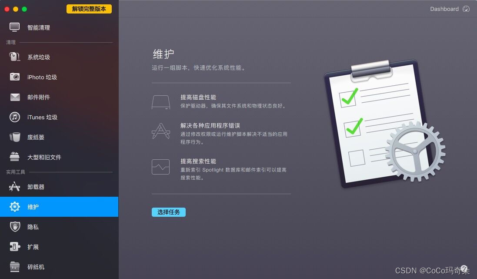Select 邮件附件 envelope icon
Image resolution: width=477 pixels, height=279 pixels.
[x=15, y=97]
